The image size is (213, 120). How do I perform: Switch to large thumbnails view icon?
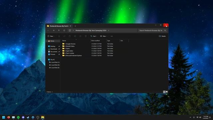167,92
